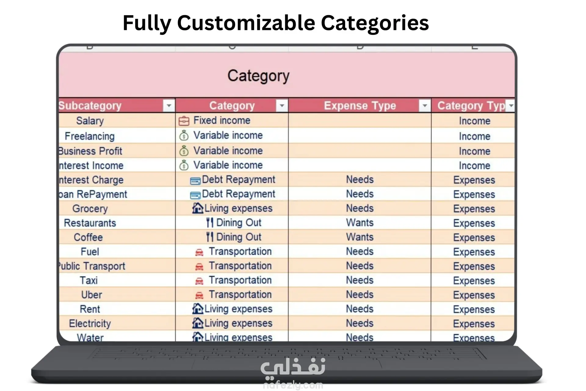The height and width of the screenshot is (391, 586).
Task: Click the fork and knife icon in Coffee row
Action: click(210, 237)
